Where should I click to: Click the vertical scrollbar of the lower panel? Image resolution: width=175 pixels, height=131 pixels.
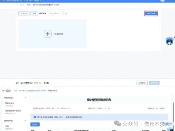tap(173, 113)
